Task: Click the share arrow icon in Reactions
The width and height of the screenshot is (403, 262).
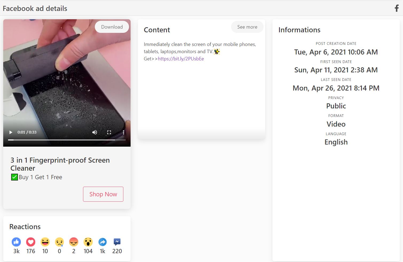Action: pyautogui.click(x=103, y=241)
